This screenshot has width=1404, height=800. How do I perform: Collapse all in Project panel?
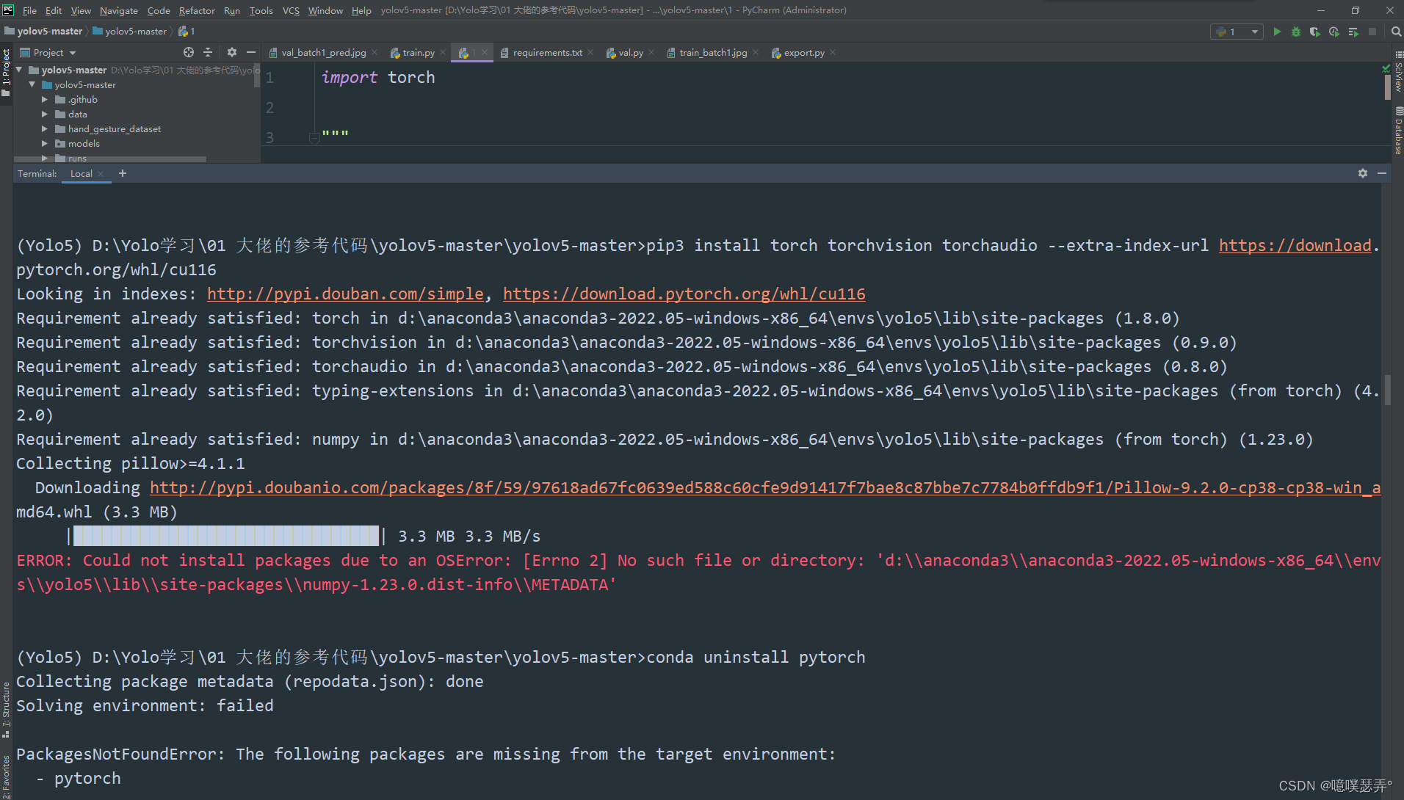[208, 52]
